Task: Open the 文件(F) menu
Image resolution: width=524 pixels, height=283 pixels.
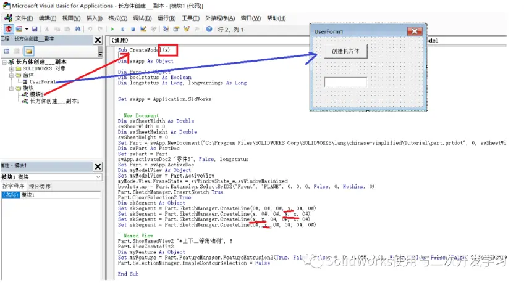Action: point(24,18)
